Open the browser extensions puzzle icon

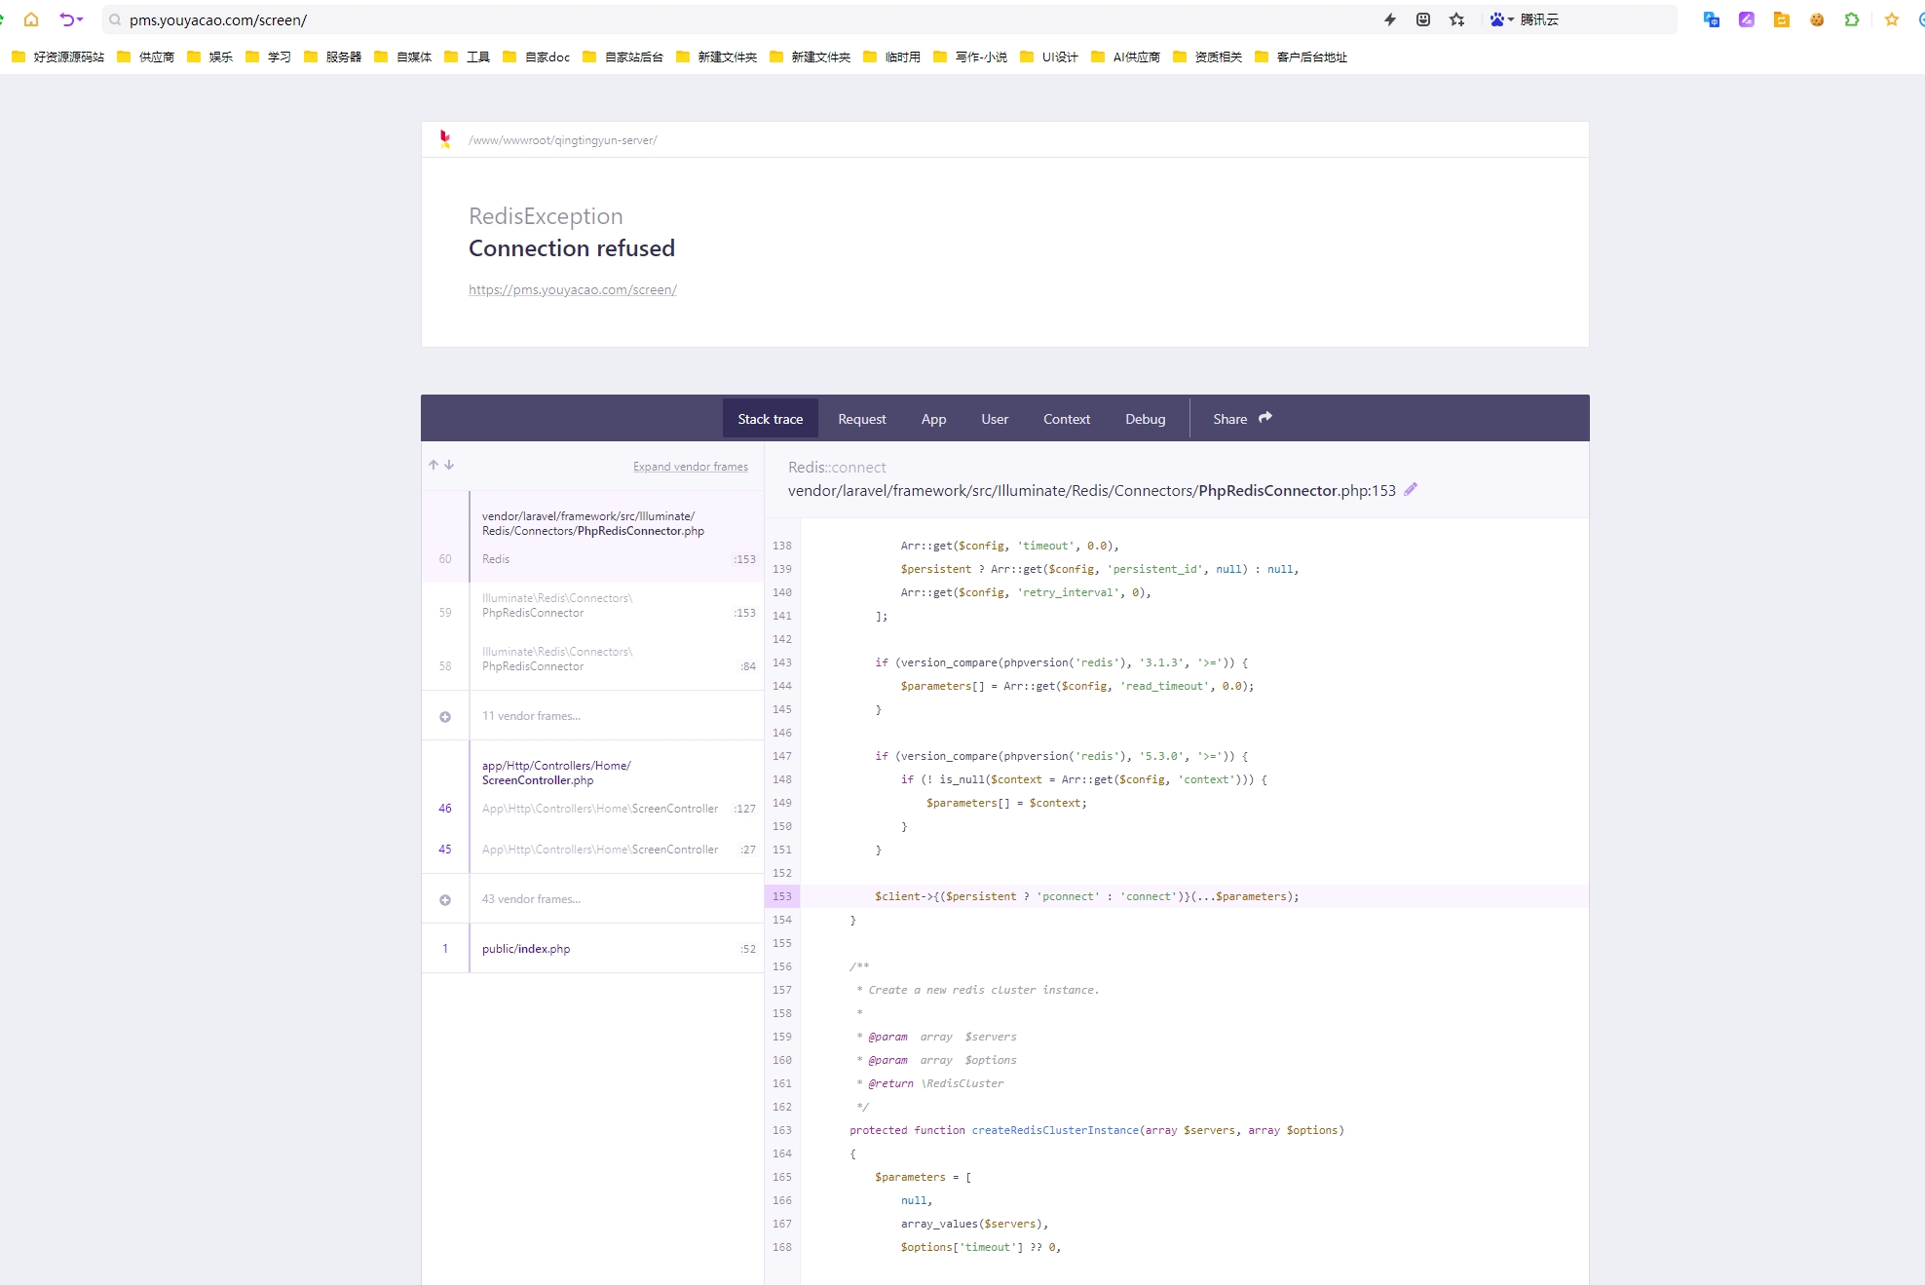click(x=1852, y=19)
